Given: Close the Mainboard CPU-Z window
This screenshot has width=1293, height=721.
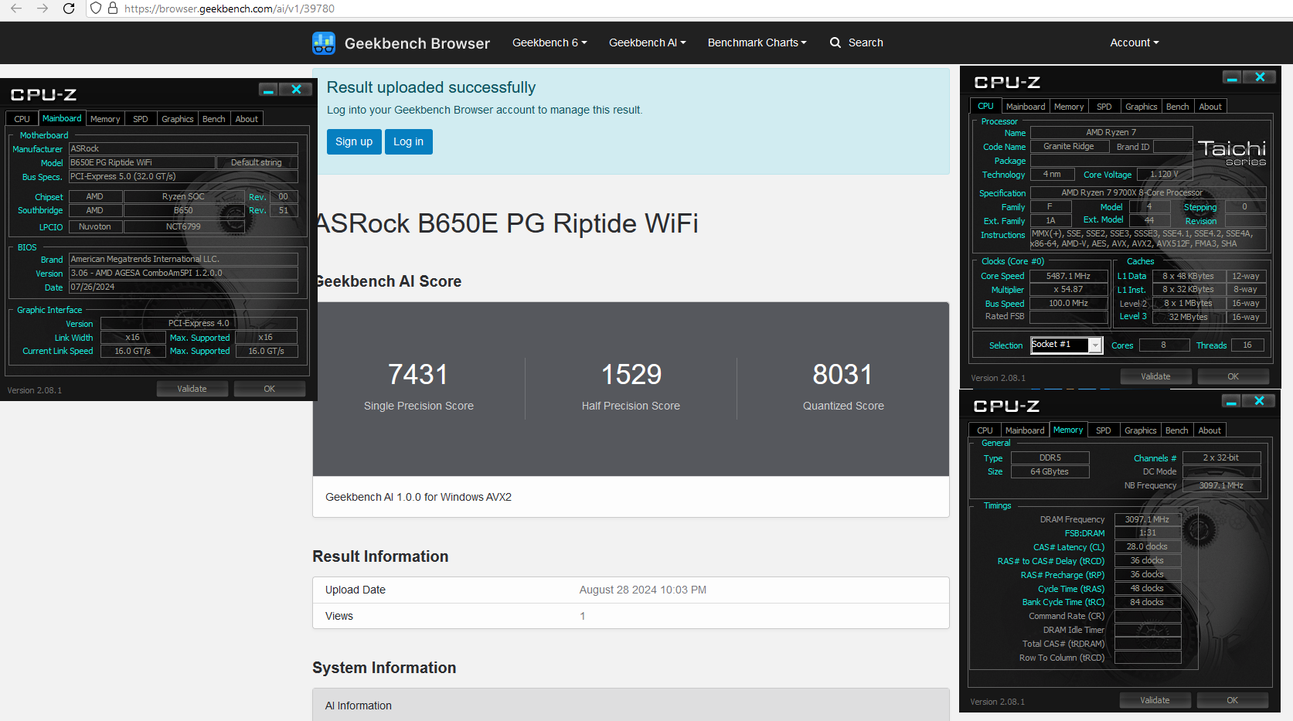Looking at the screenshot, I should pos(296,90).
